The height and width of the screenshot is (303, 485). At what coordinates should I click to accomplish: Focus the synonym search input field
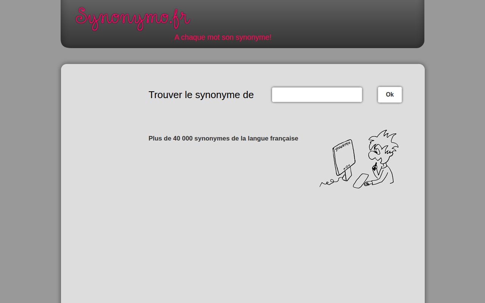[x=317, y=95]
